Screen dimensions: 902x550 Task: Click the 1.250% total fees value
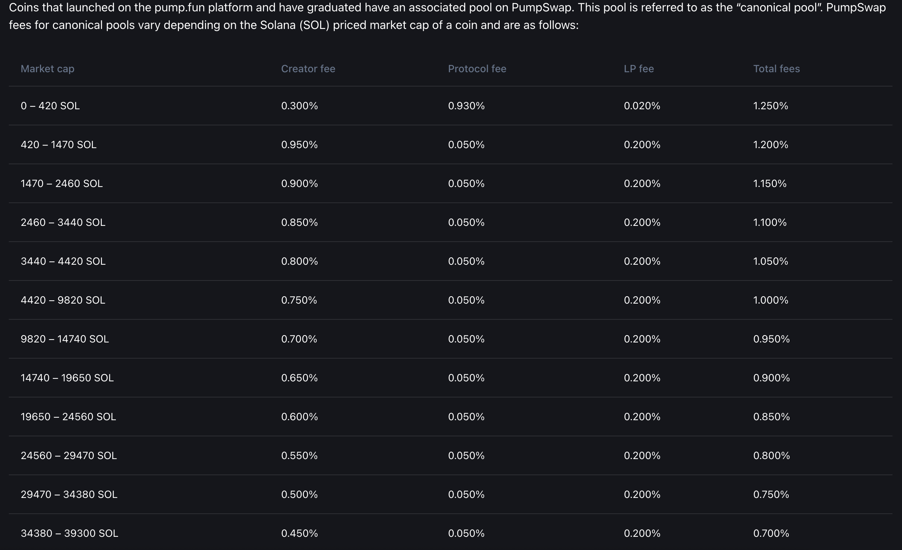click(770, 106)
